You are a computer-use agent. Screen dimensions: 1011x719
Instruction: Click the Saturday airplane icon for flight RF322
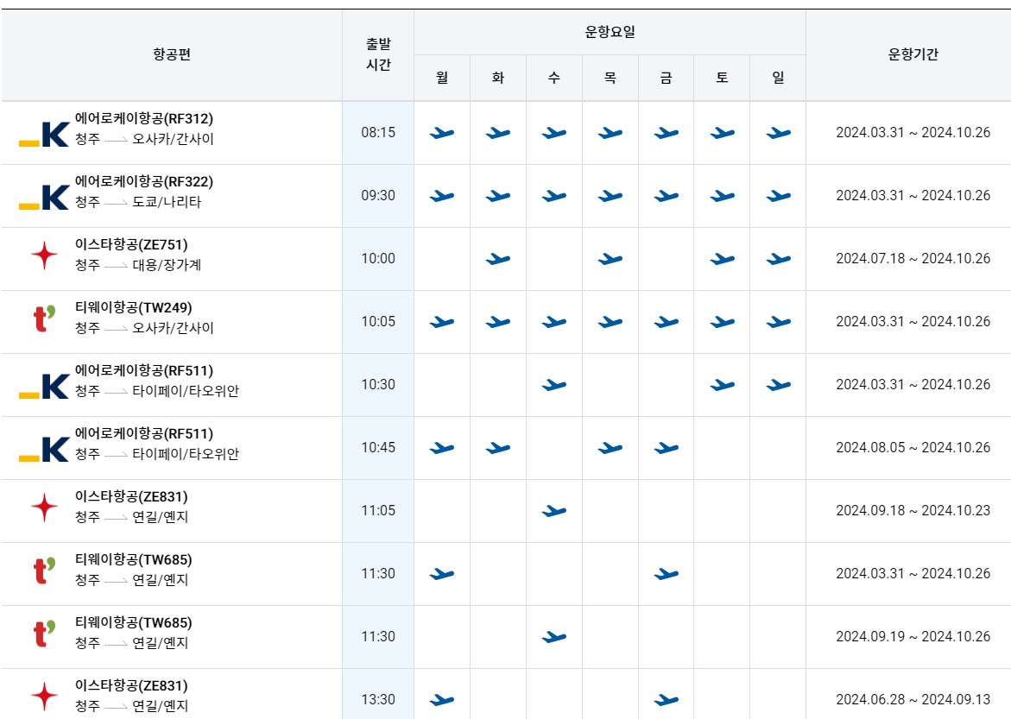point(723,195)
